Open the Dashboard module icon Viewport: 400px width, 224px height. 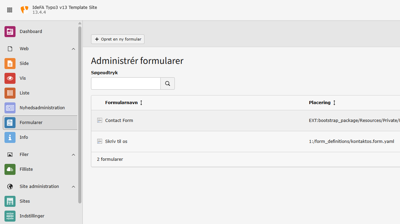click(x=10, y=32)
